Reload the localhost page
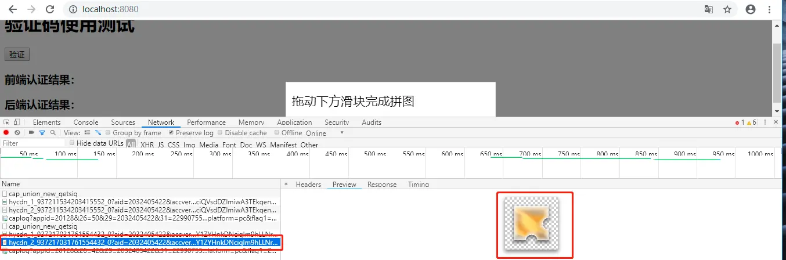This screenshot has width=786, height=260. pyautogui.click(x=50, y=9)
